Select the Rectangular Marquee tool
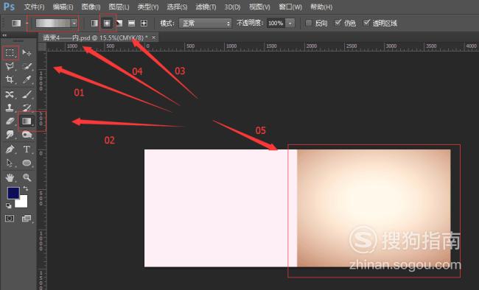 coord(10,53)
